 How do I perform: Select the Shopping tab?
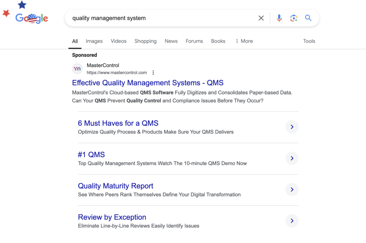coord(145,41)
